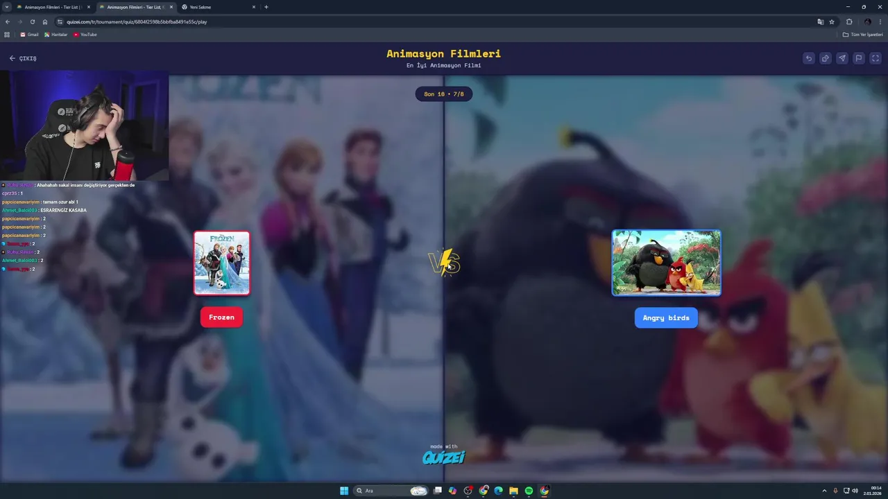Viewport: 888px width, 499px height.
Task: Open the Chrome profile avatar
Action: (867, 21)
